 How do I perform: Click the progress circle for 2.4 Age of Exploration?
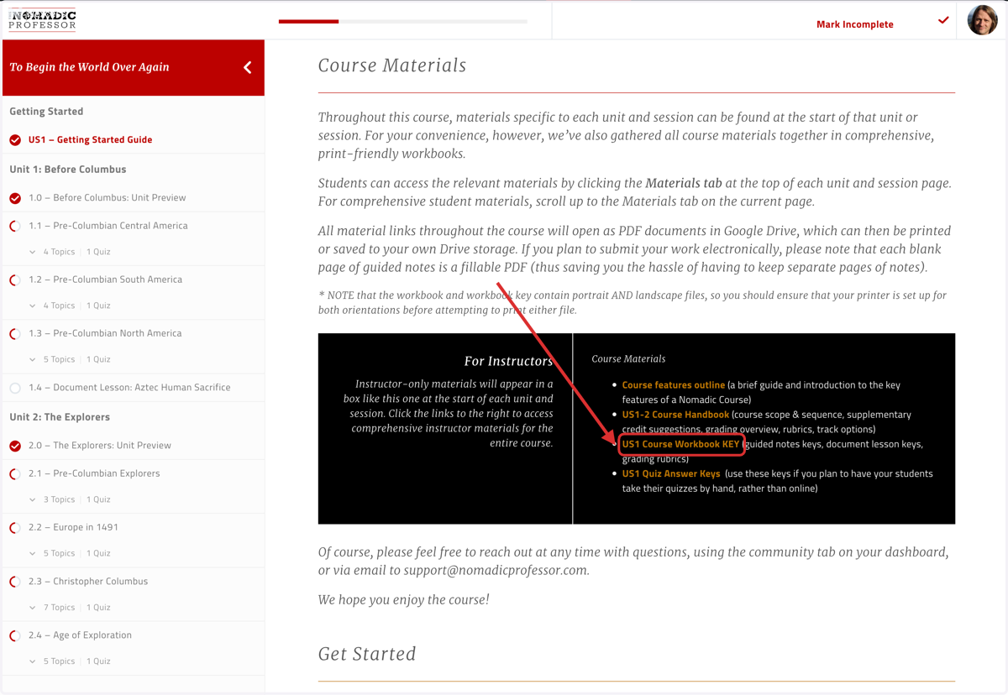[15, 635]
